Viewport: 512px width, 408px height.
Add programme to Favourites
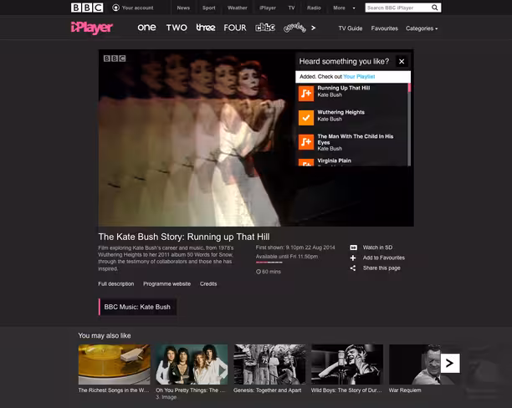tap(384, 258)
